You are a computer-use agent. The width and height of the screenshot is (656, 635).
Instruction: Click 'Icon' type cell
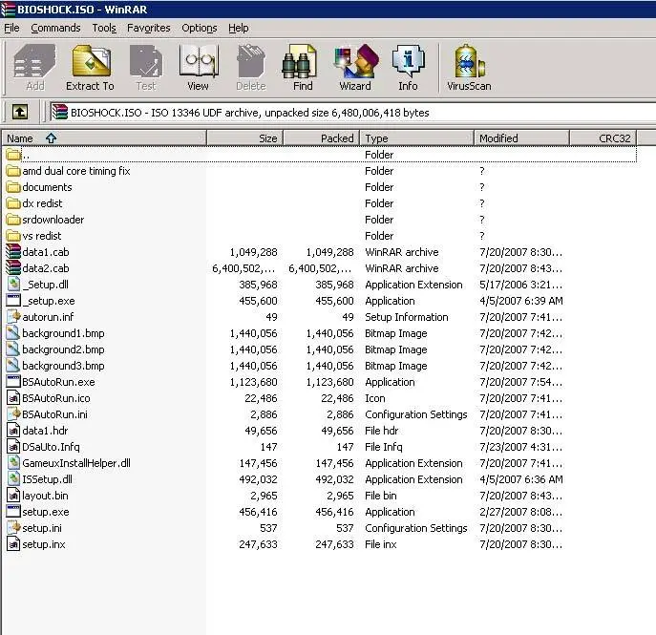[375, 398]
